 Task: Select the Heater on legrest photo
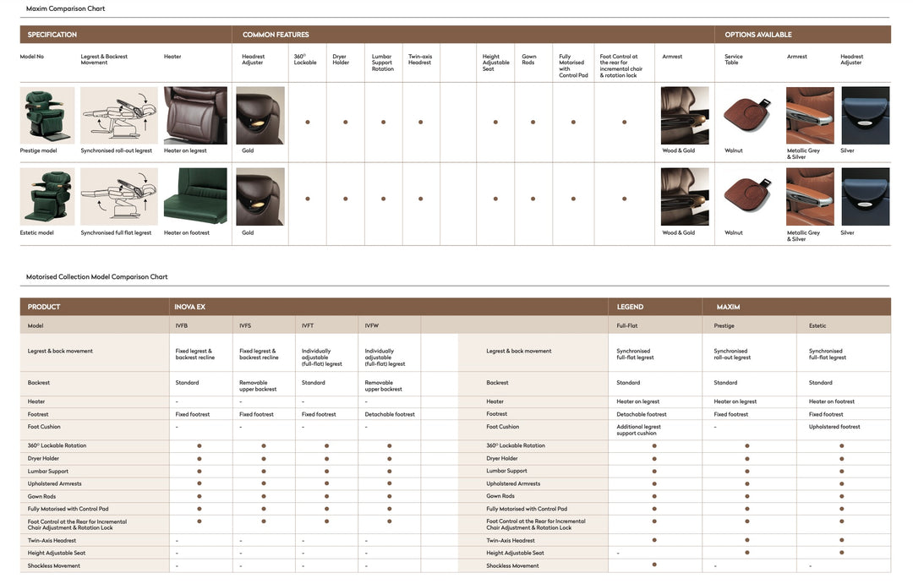tap(195, 115)
